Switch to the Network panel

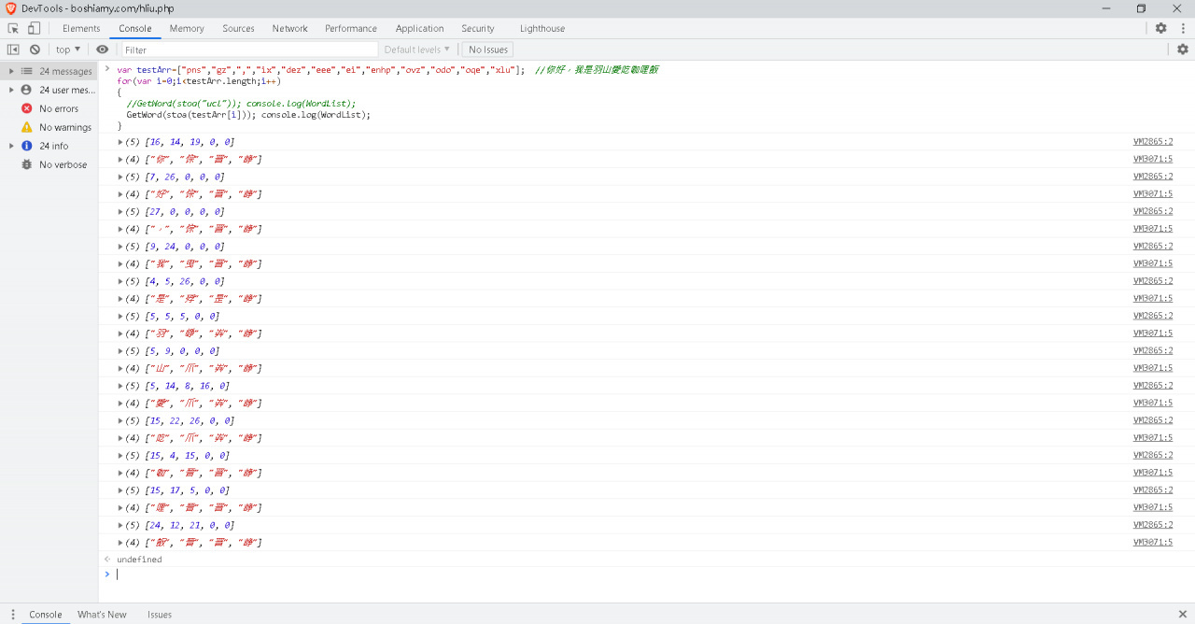(289, 28)
